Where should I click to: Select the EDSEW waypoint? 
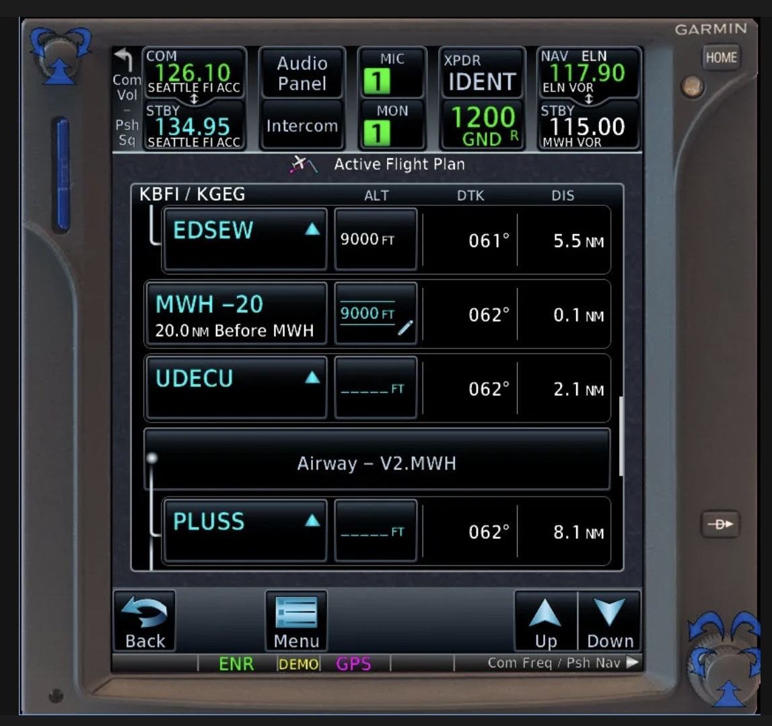245,240
